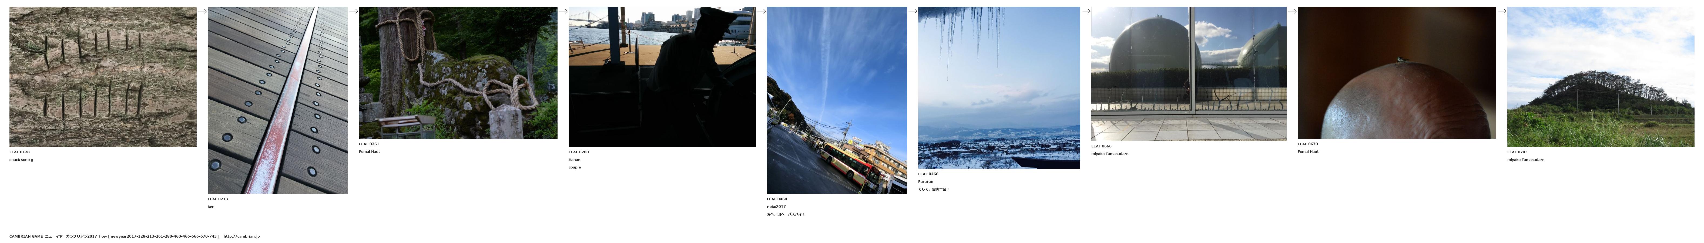
Task: Click the LEAF 0128 label
Action: coord(19,152)
